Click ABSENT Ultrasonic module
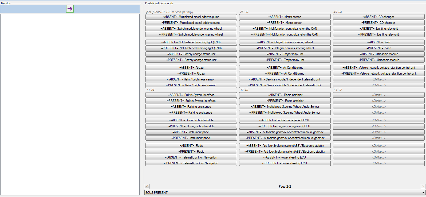Viewport: 426px width, 197px height. pyautogui.click(x=378, y=54)
